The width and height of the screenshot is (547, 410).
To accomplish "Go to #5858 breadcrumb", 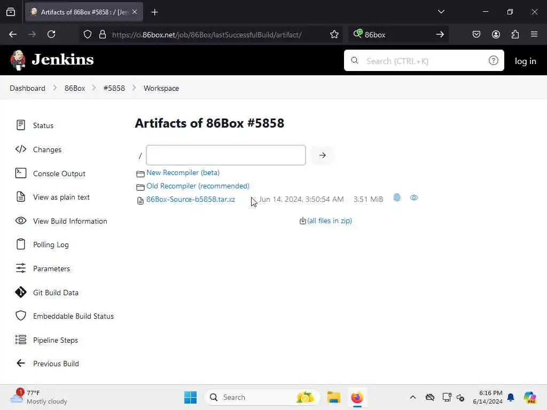I will pyautogui.click(x=114, y=88).
